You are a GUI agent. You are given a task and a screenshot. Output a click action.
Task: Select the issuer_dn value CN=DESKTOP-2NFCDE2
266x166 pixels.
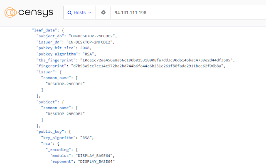[x=89, y=42]
